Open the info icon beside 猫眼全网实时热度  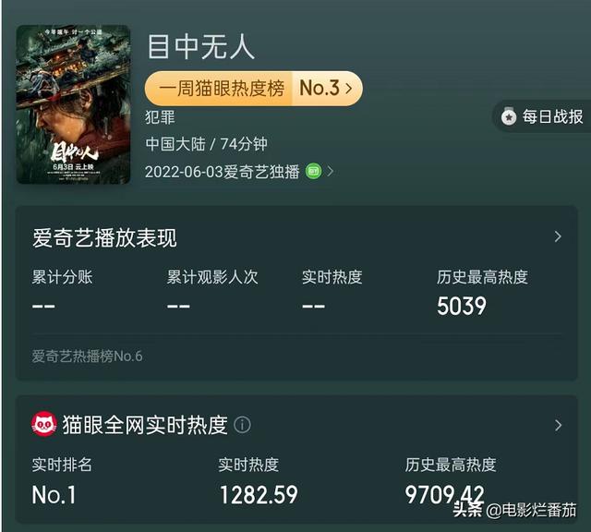(242, 425)
